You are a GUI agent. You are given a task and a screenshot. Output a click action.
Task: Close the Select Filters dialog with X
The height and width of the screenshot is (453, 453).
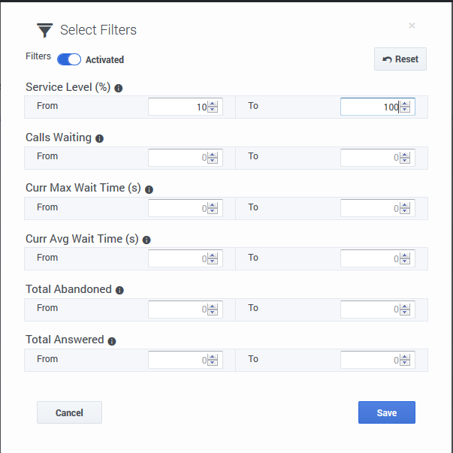[412, 26]
